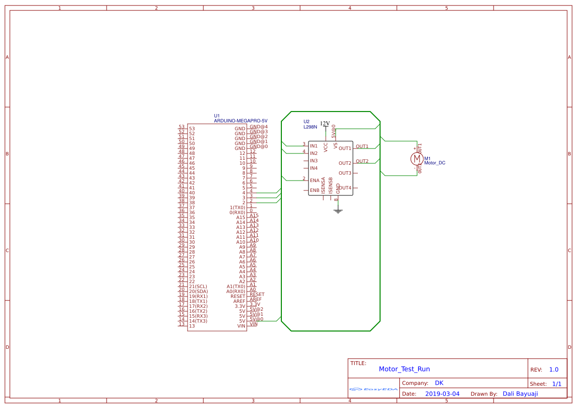
Task: Click the DC motor M1 symbol
Action: coord(417,158)
